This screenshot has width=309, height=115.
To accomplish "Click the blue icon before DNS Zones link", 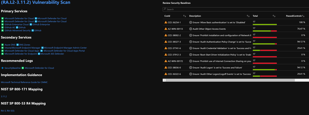I will point(17,45).
